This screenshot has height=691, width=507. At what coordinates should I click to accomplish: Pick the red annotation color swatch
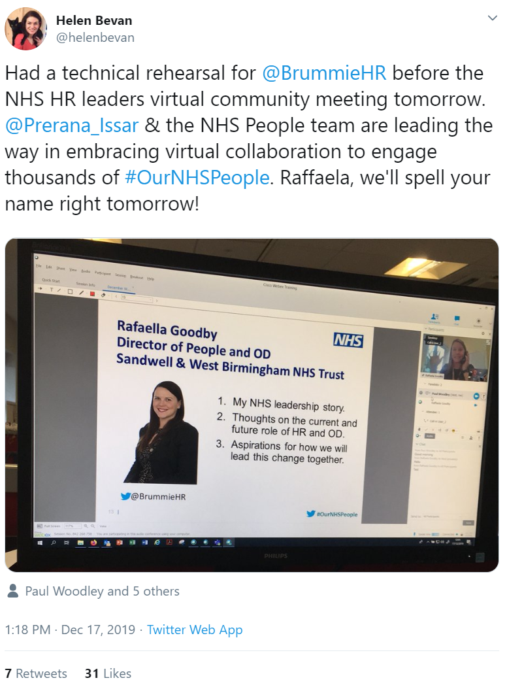(93, 294)
